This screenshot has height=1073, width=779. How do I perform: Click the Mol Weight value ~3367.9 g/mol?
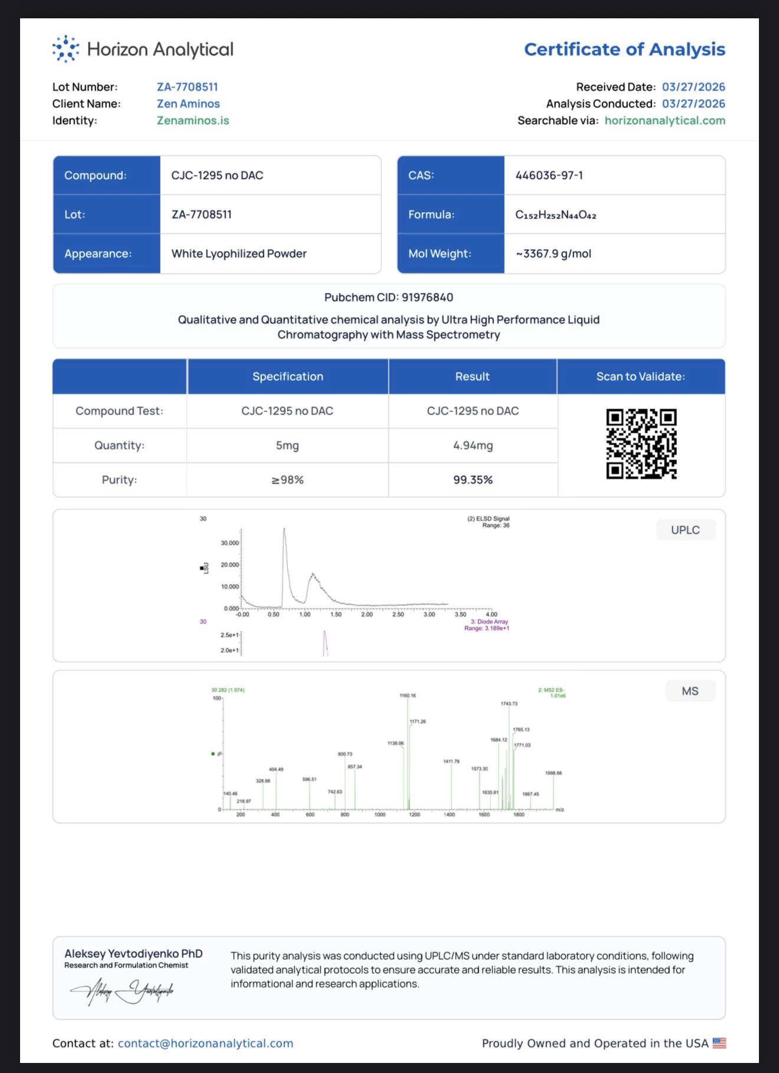pyautogui.click(x=554, y=253)
